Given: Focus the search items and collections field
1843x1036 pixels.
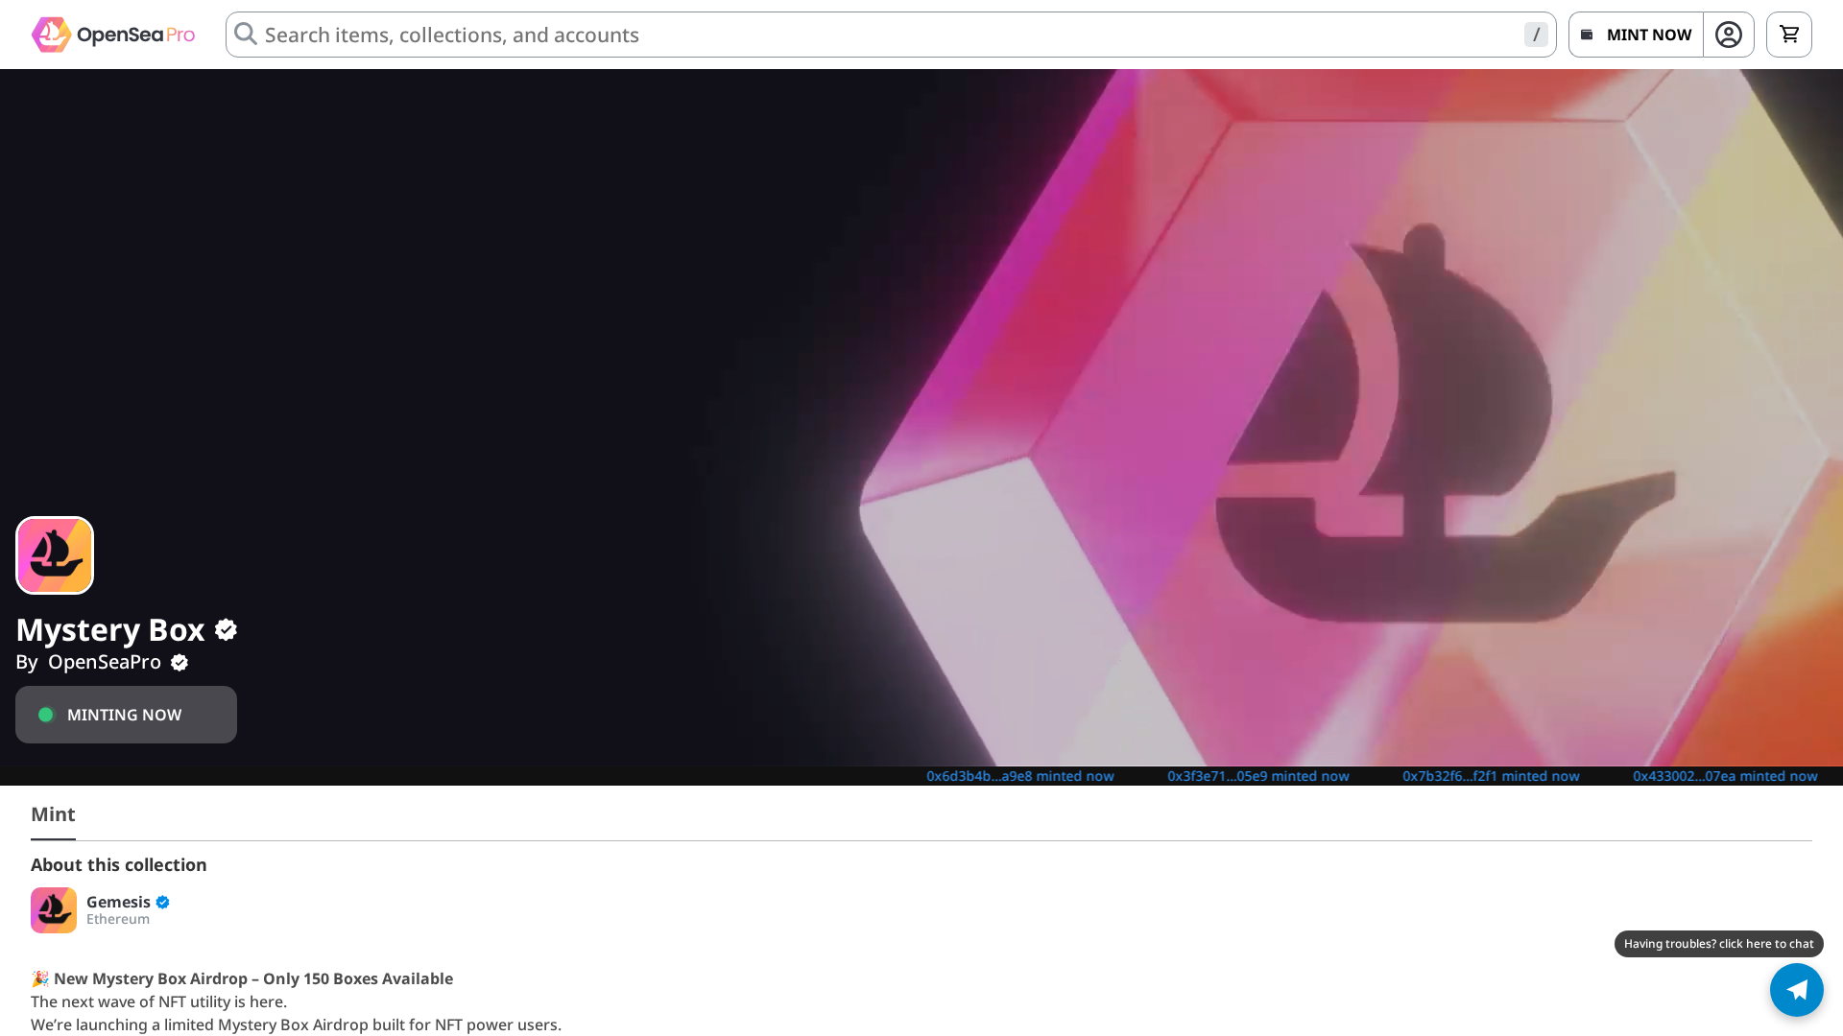Looking at the screenshot, I should tap(891, 35).
